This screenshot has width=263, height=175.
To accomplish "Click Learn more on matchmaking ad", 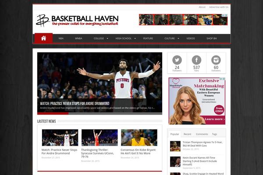I will click(215, 119).
